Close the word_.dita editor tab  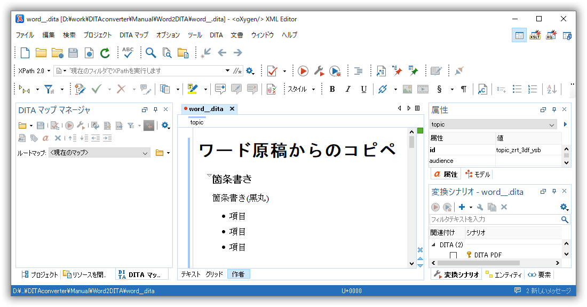(232, 109)
